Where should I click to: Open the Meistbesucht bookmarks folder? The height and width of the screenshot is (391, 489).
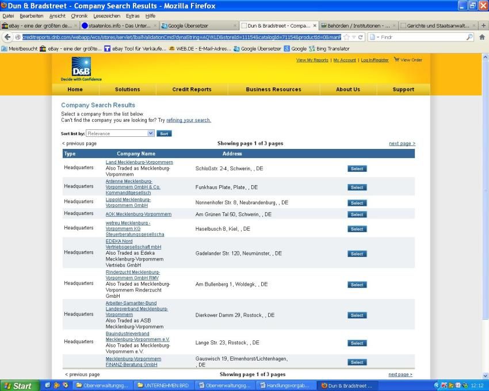[20, 49]
